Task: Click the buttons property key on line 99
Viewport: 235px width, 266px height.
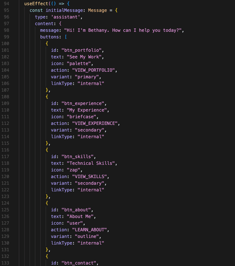Action: (50, 37)
